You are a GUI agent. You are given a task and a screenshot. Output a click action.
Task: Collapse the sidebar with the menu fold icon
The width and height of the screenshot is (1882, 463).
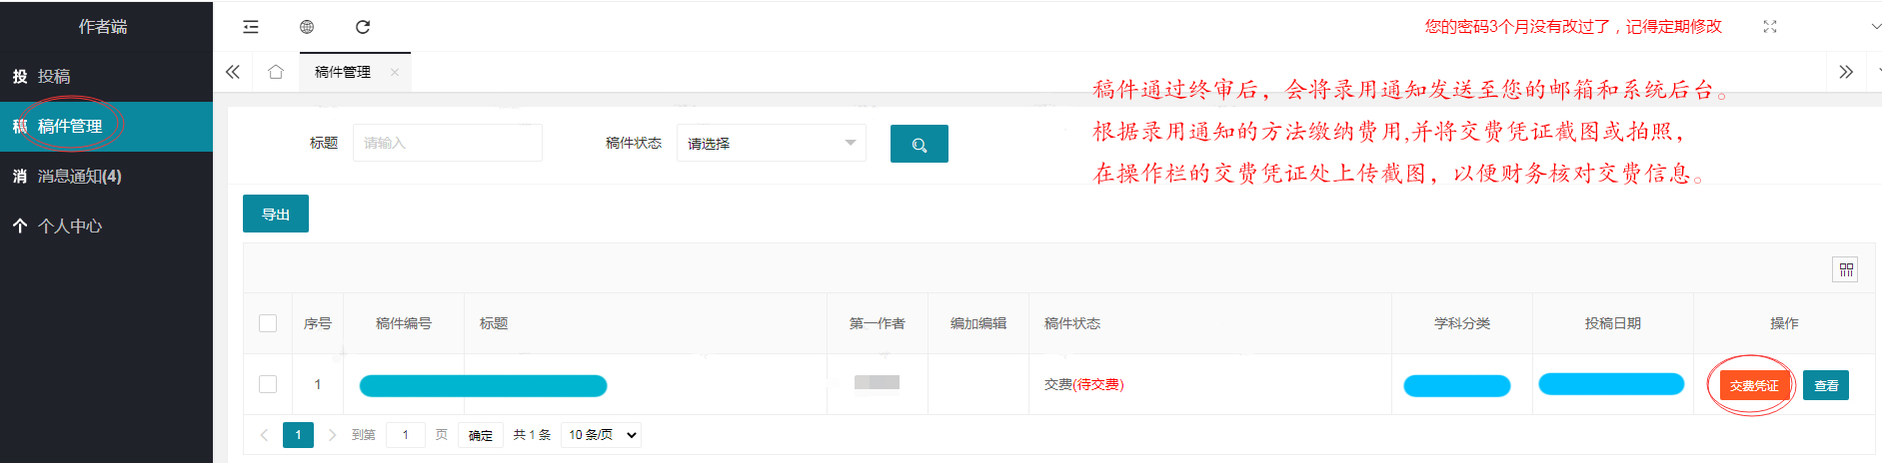tap(251, 27)
